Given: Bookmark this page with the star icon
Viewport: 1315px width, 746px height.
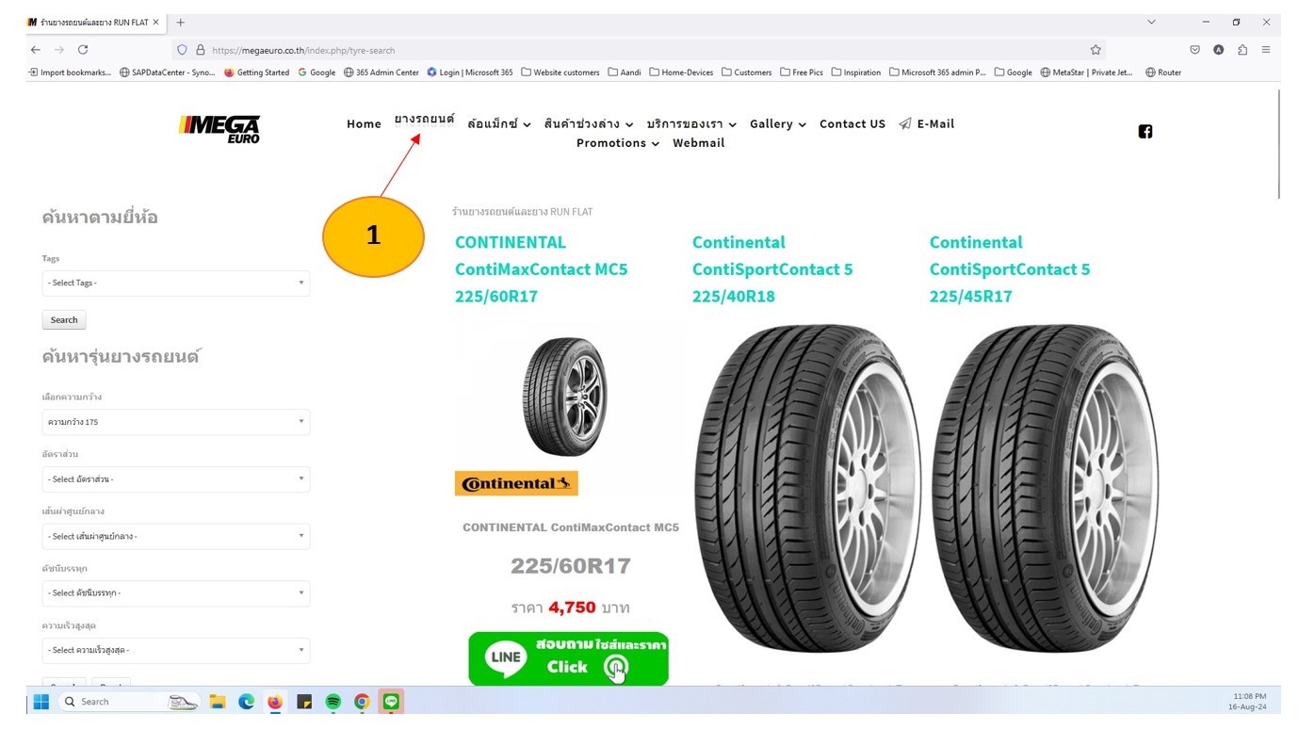Looking at the screenshot, I should click(1096, 50).
